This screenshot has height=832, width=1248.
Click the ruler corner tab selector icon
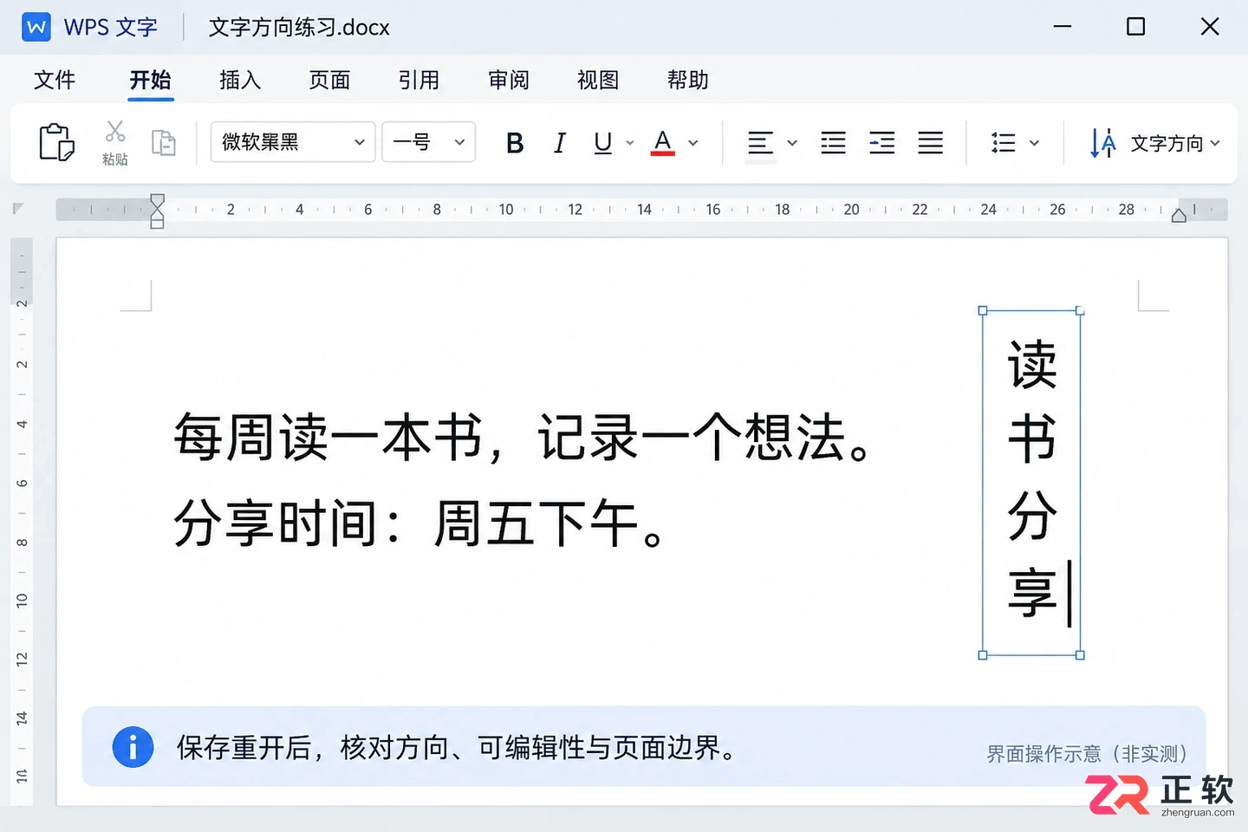[x=19, y=209]
